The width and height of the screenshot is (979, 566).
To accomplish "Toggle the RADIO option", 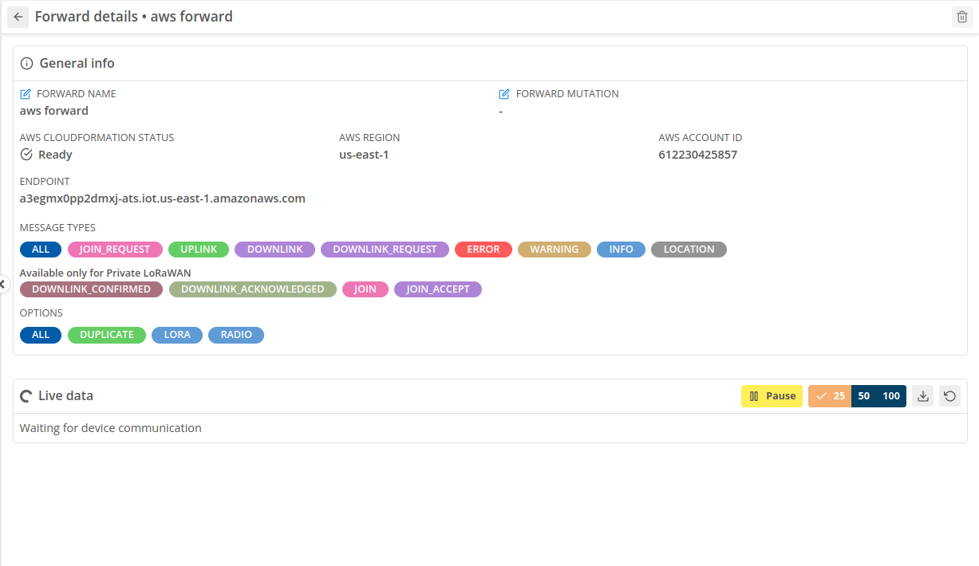I will [x=236, y=335].
